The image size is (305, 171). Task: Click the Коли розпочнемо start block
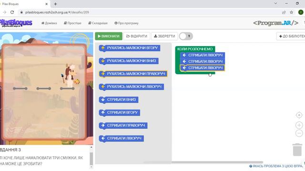click(195, 49)
